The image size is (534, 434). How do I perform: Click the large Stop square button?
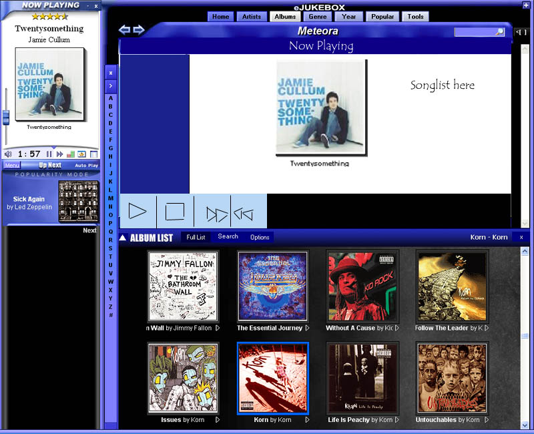pos(175,211)
